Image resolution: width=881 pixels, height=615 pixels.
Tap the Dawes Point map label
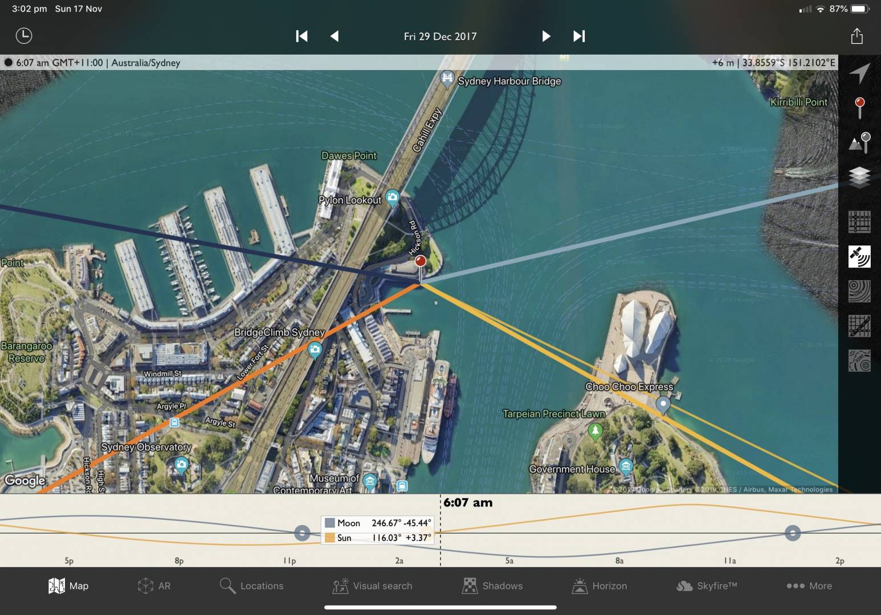349,155
